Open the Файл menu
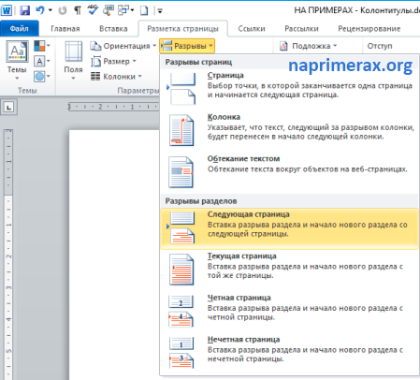 click(20, 29)
